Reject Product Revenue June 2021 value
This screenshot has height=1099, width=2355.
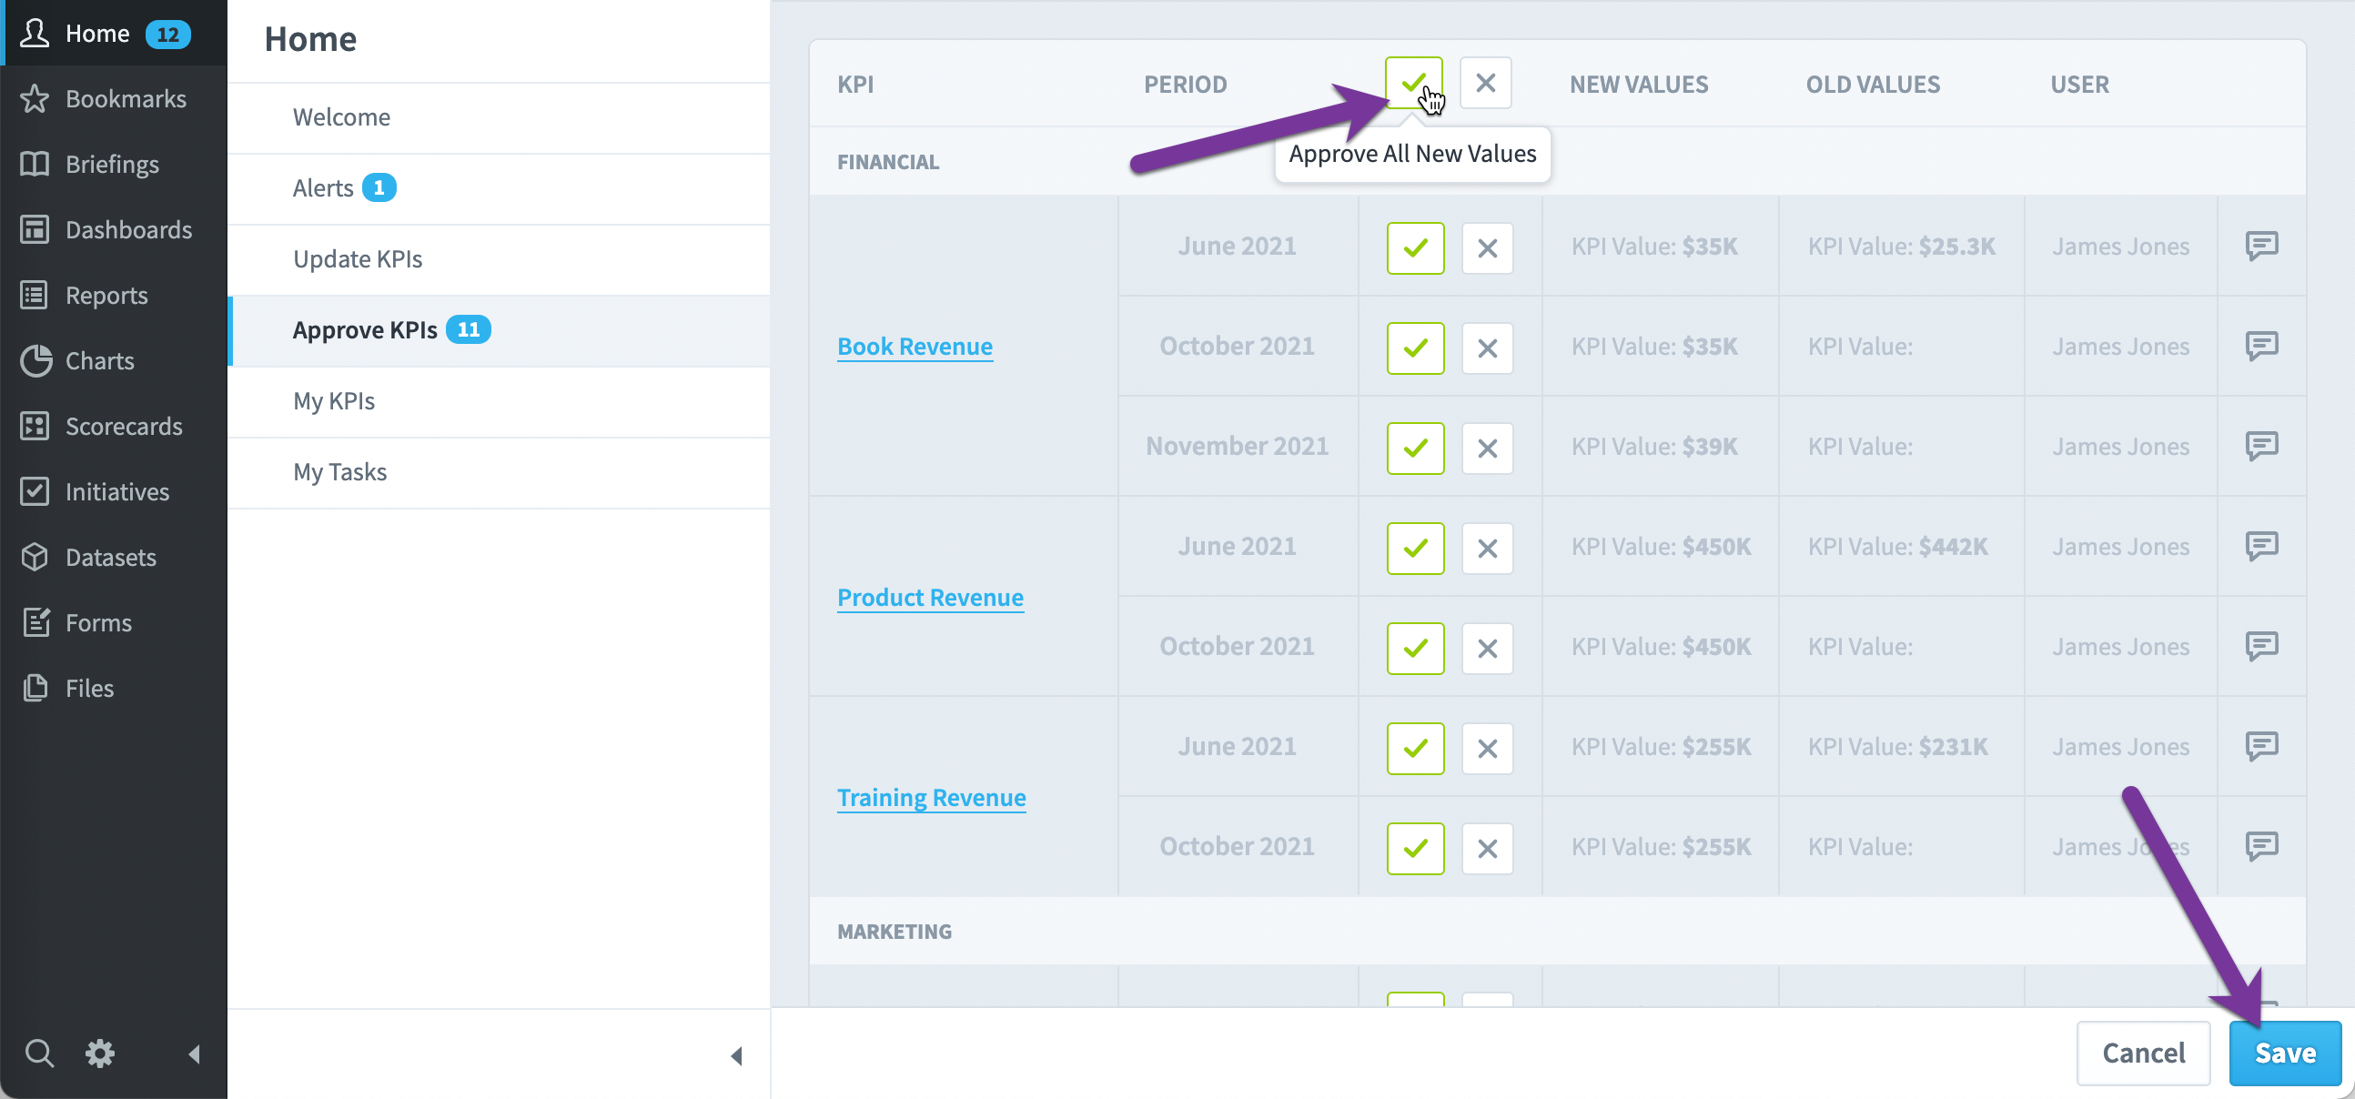[x=1488, y=549]
